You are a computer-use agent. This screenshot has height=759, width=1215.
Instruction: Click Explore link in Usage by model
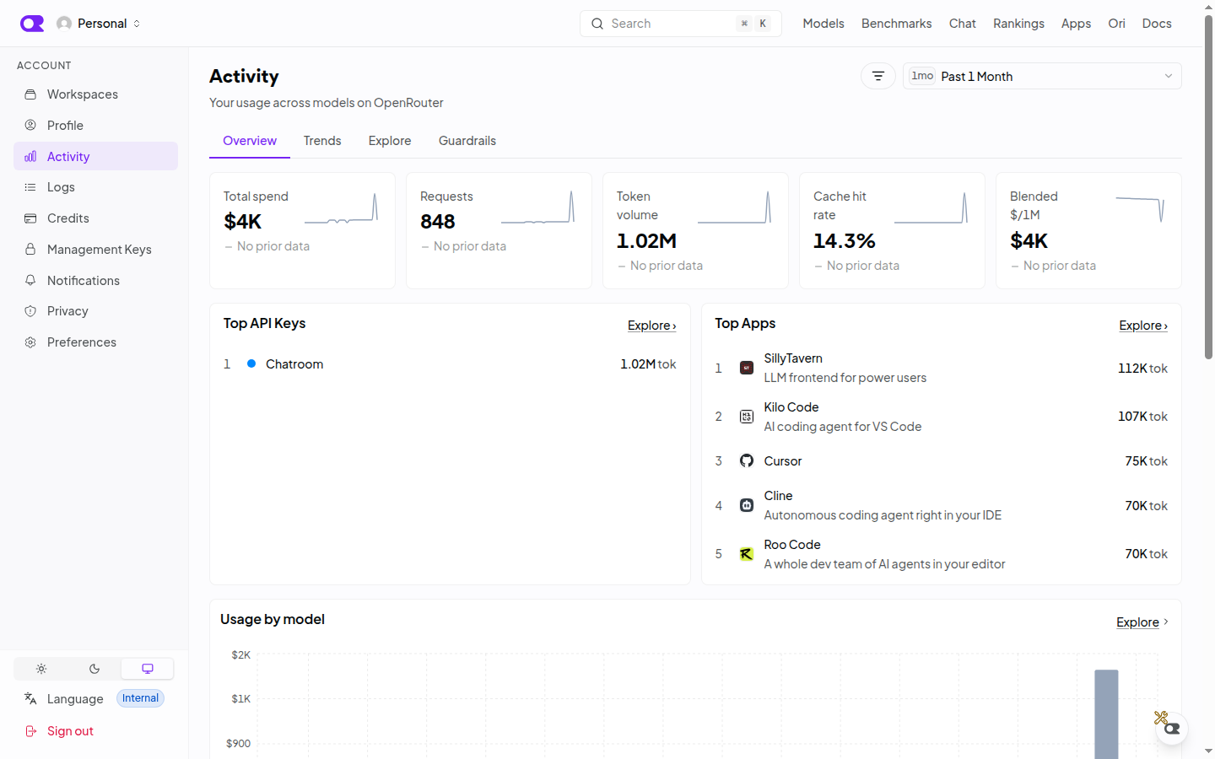1142,622
